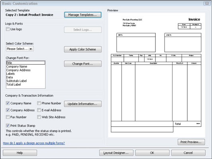This screenshot has width=212, height=159.
Task: Select Total Label in font list
Action: pyautogui.click(x=14, y=85)
